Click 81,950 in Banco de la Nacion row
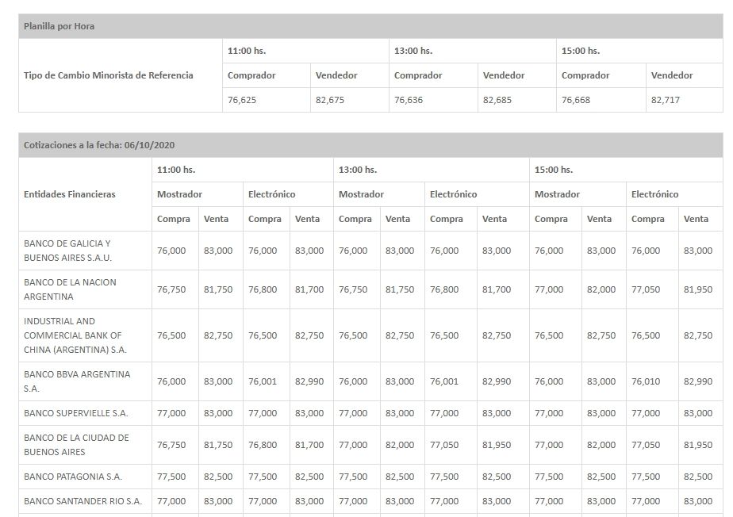This screenshot has width=733, height=517. pyautogui.click(x=698, y=289)
